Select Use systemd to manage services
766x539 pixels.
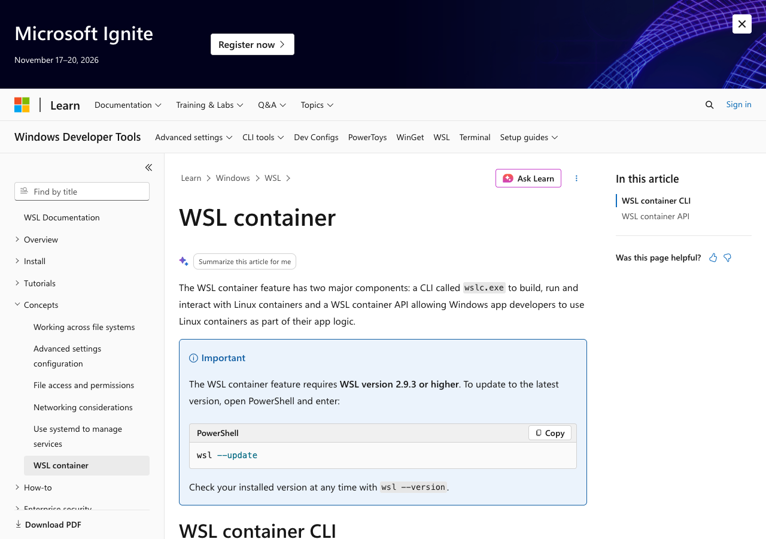pos(78,436)
